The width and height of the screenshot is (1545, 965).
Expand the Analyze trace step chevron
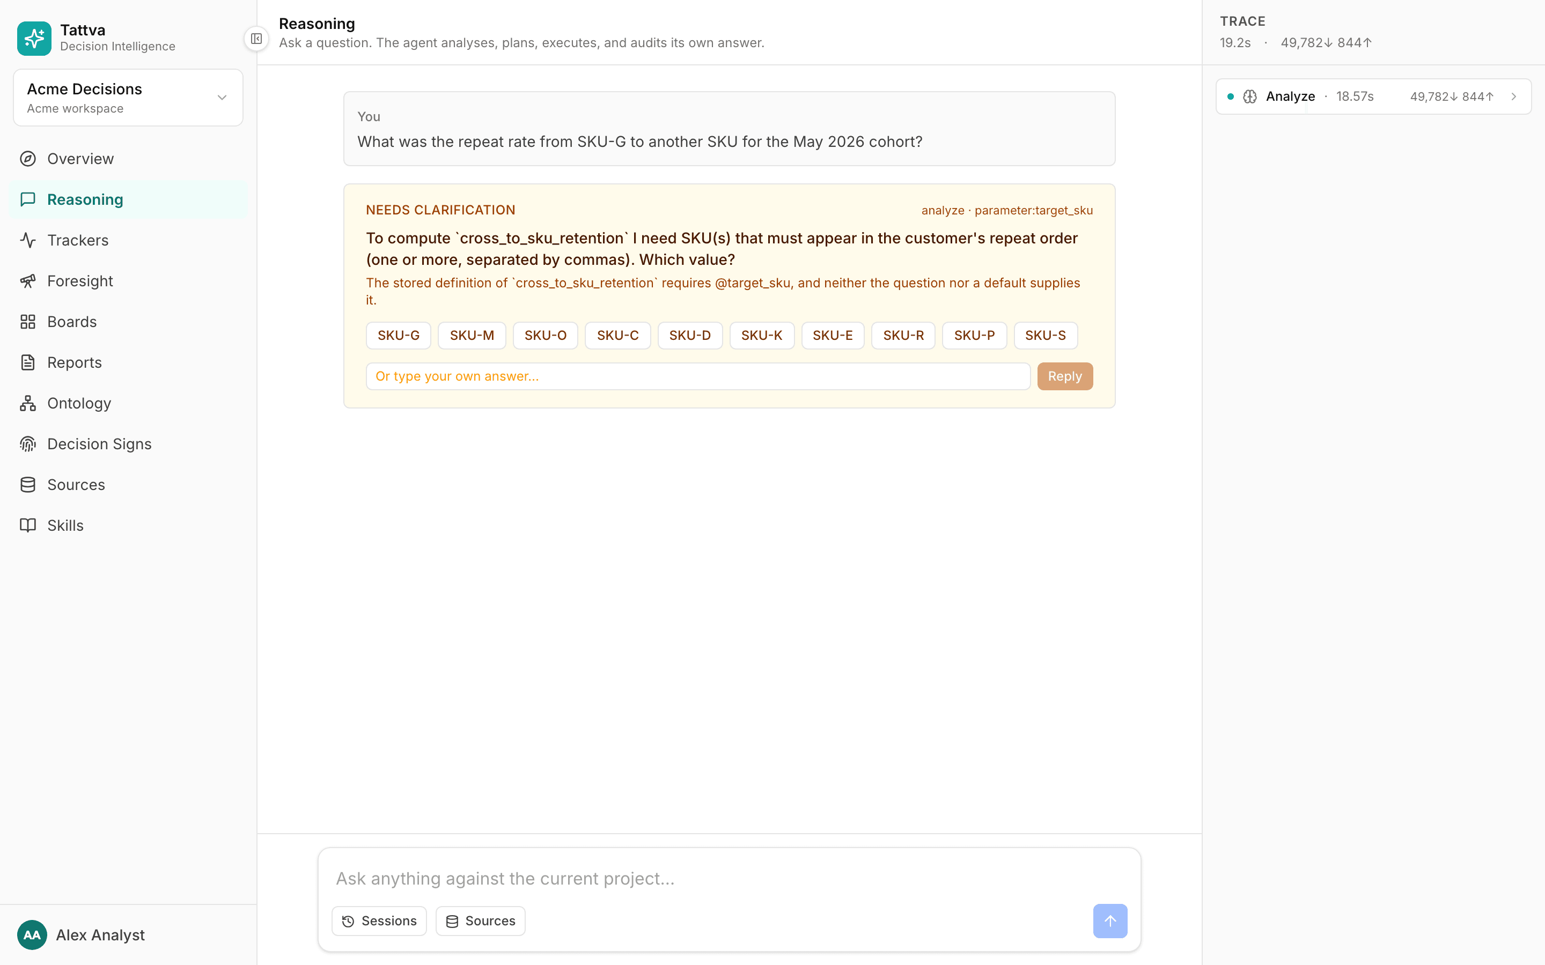[1514, 96]
